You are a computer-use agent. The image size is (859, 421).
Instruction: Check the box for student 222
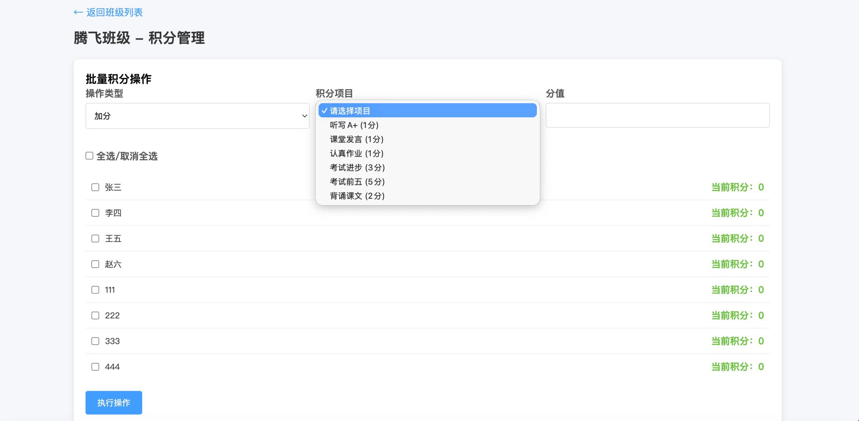[95, 315]
